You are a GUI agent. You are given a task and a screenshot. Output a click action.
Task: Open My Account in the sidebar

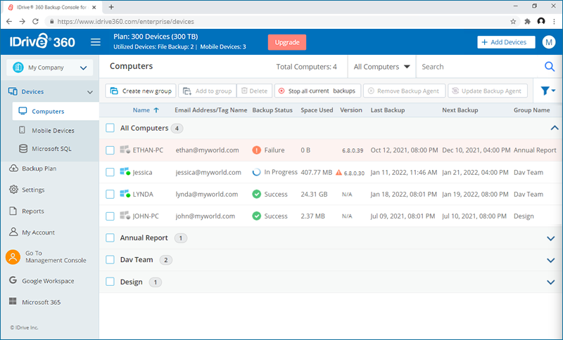click(38, 232)
